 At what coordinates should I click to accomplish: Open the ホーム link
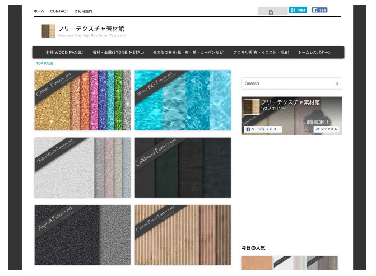39,11
